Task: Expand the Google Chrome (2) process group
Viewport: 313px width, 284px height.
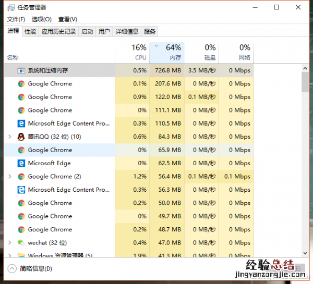Action: (x=10, y=177)
